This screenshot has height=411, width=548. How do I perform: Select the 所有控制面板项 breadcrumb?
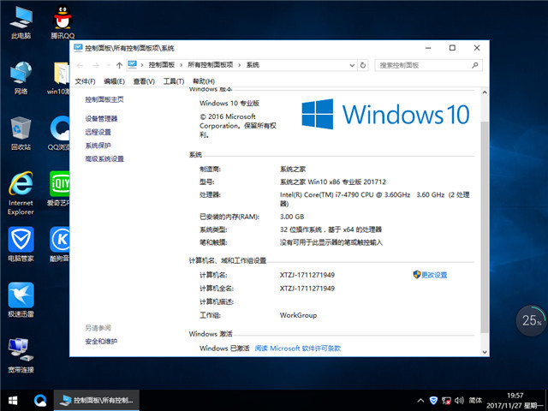(x=211, y=65)
